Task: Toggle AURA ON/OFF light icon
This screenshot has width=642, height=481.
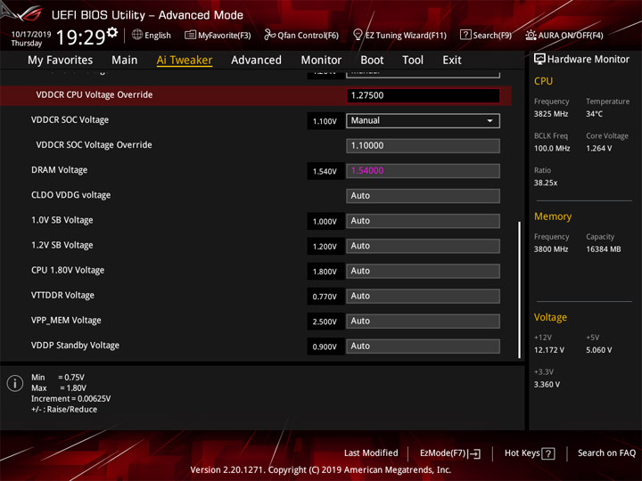Action: [x=531, y=35]
